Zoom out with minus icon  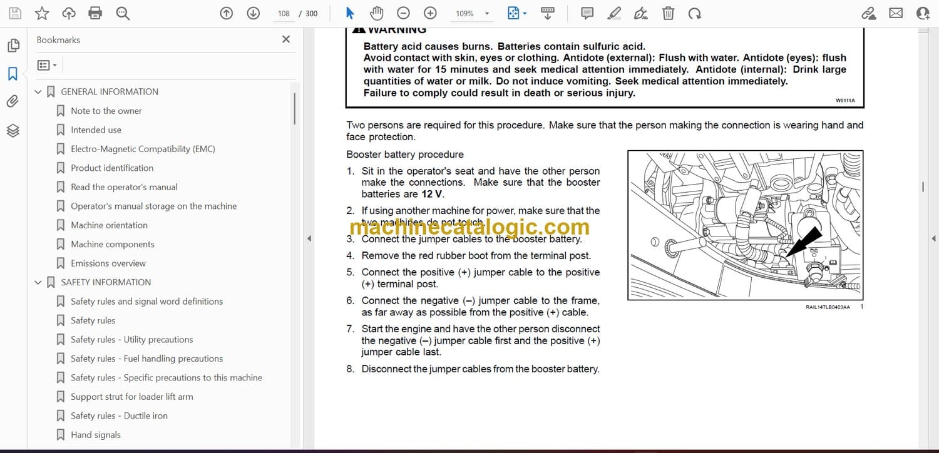(x=404, y=13)
